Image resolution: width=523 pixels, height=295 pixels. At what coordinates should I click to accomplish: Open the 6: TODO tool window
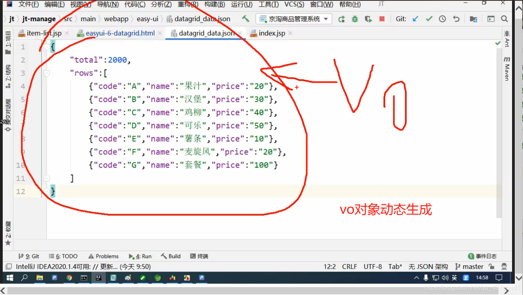[63, 256]
